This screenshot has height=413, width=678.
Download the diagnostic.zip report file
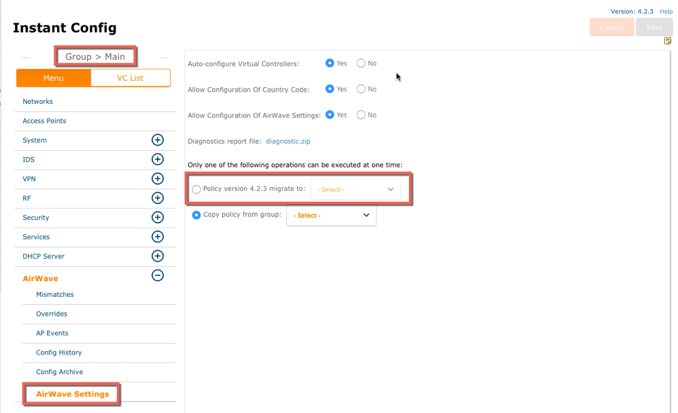[x=288, y=141]
